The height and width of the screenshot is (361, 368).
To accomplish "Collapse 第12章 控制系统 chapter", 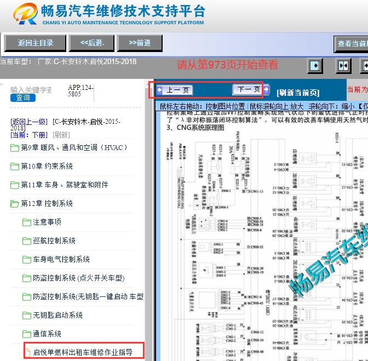I will [47, 203].
